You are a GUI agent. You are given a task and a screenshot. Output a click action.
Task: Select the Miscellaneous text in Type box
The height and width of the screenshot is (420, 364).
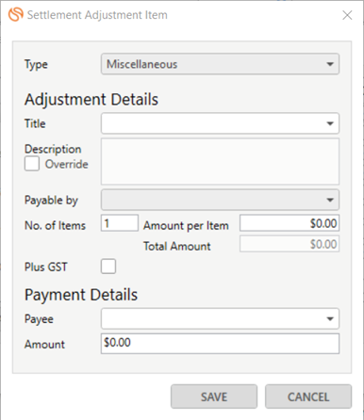[x=142, y=64]
